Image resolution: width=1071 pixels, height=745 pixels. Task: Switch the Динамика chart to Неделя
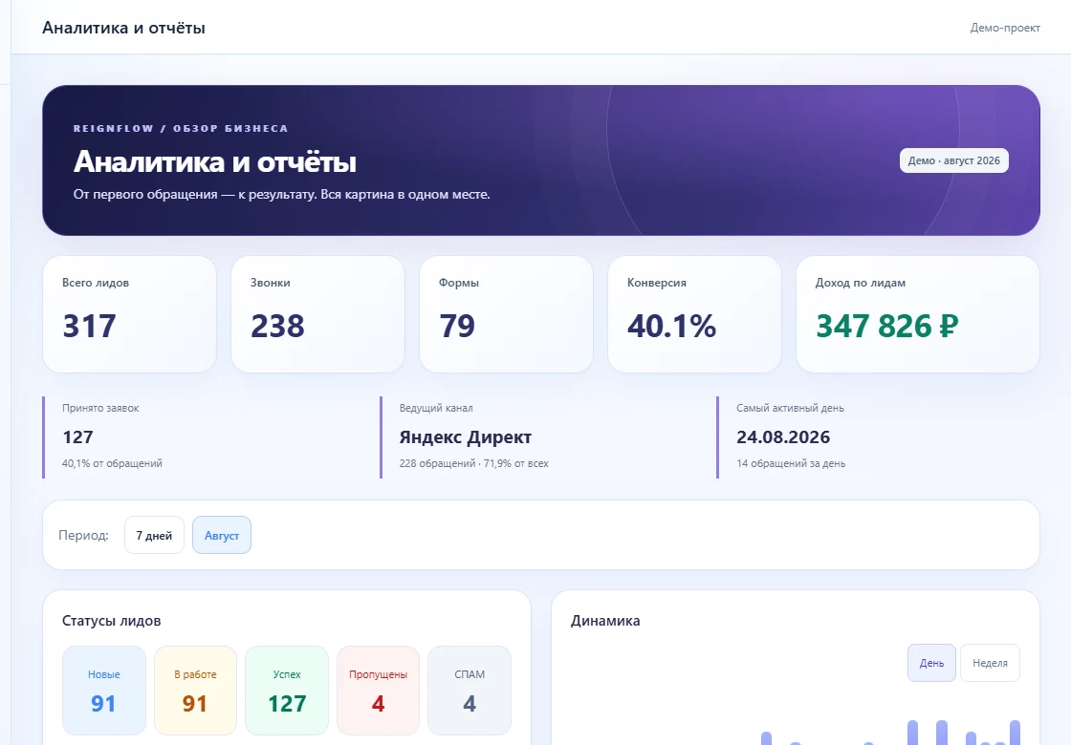990,663
